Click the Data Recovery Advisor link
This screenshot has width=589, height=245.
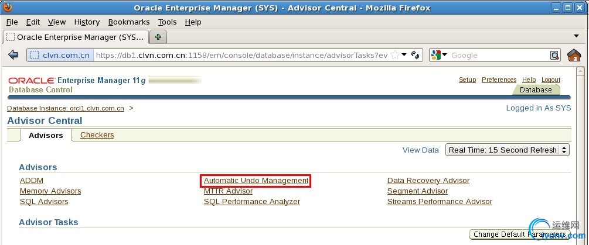point(428,181)
